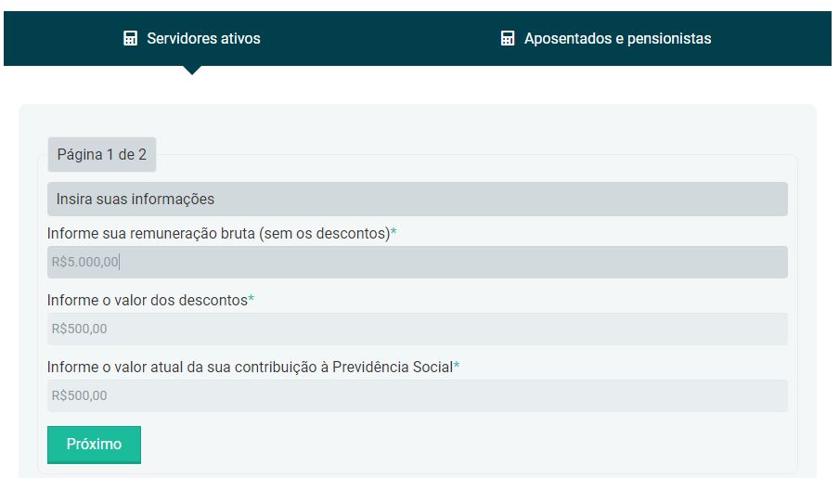Click the contribuição à Previdência Social label

pyautogui.click(x=250, y=367)
